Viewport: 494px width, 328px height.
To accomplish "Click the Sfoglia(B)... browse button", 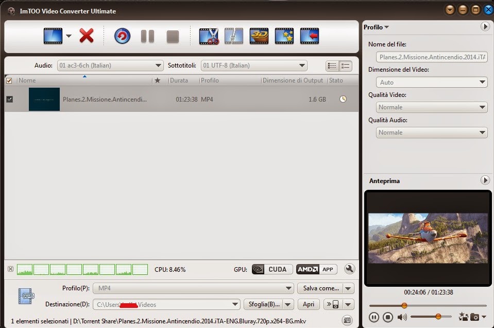I will point(264,304).
